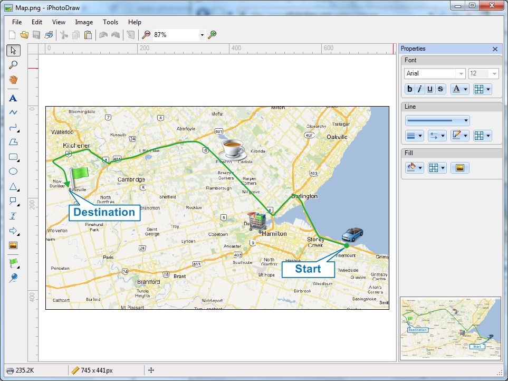This screenshot has height=381, width=508.
Task: Open the View menu
Action: point(59,22)
